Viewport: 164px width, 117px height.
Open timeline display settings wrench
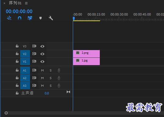pyautogui.click(x=51, y=18)
